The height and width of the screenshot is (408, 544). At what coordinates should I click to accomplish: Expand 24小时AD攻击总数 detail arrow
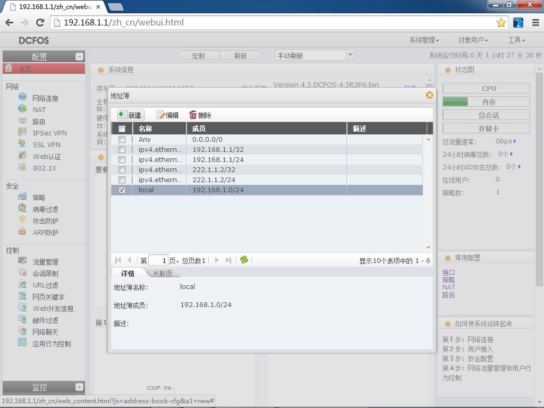point(520,167)
